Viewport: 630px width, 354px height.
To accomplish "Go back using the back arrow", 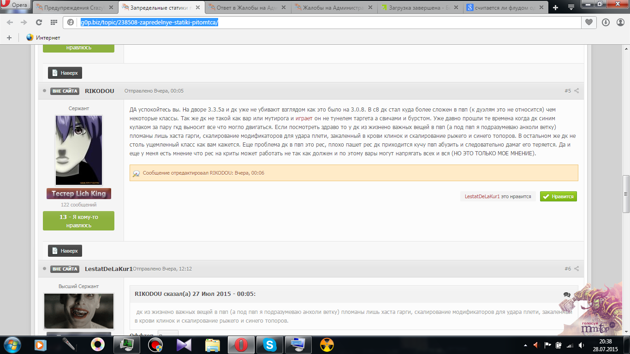I will 10,22.
